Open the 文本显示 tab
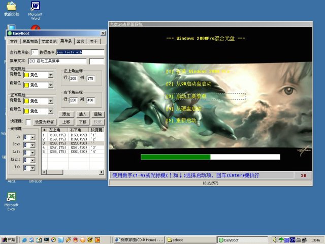This screenshot has height=244, width=325. click(x=49, y=41)
